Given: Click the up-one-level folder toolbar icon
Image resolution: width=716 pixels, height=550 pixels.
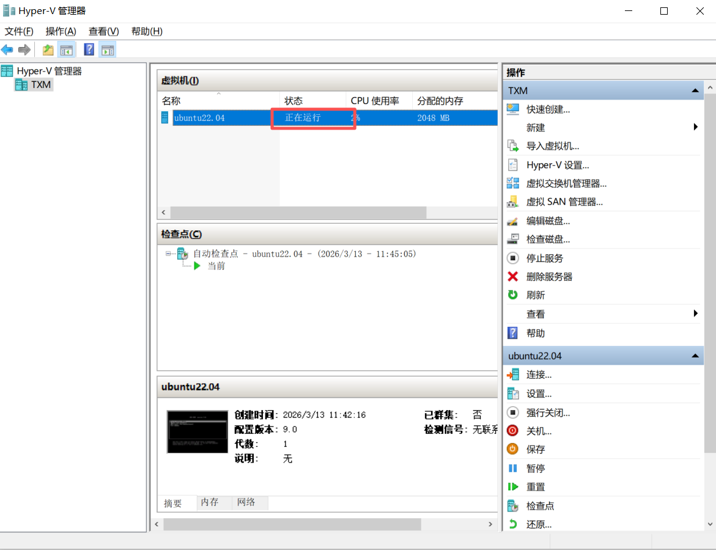Looking at the screenshot, I should click(x=48, y=50).
